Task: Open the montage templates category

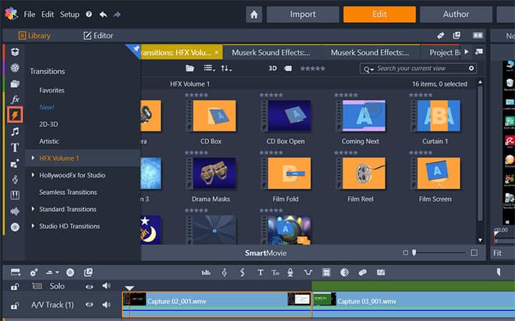Action: point(15,163)
